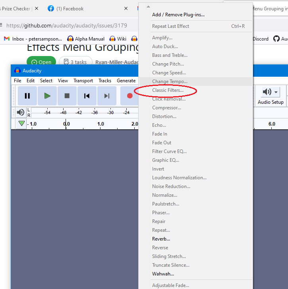Choose Amplify... effect
288x289 pixels.
pos(195,38)
